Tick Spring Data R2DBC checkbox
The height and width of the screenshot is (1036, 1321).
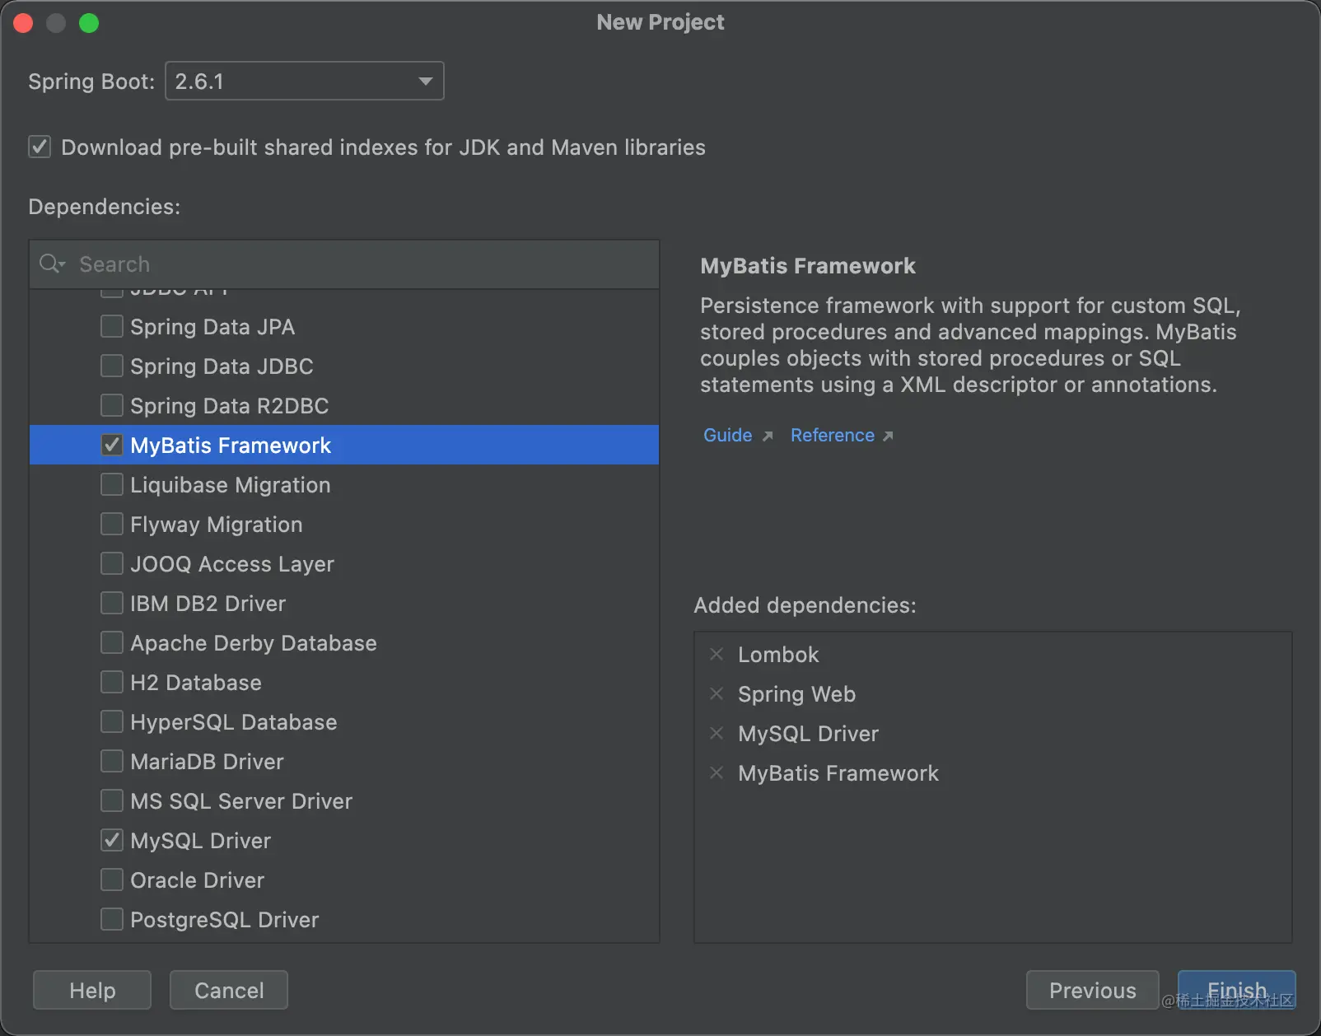coord(112,405)
